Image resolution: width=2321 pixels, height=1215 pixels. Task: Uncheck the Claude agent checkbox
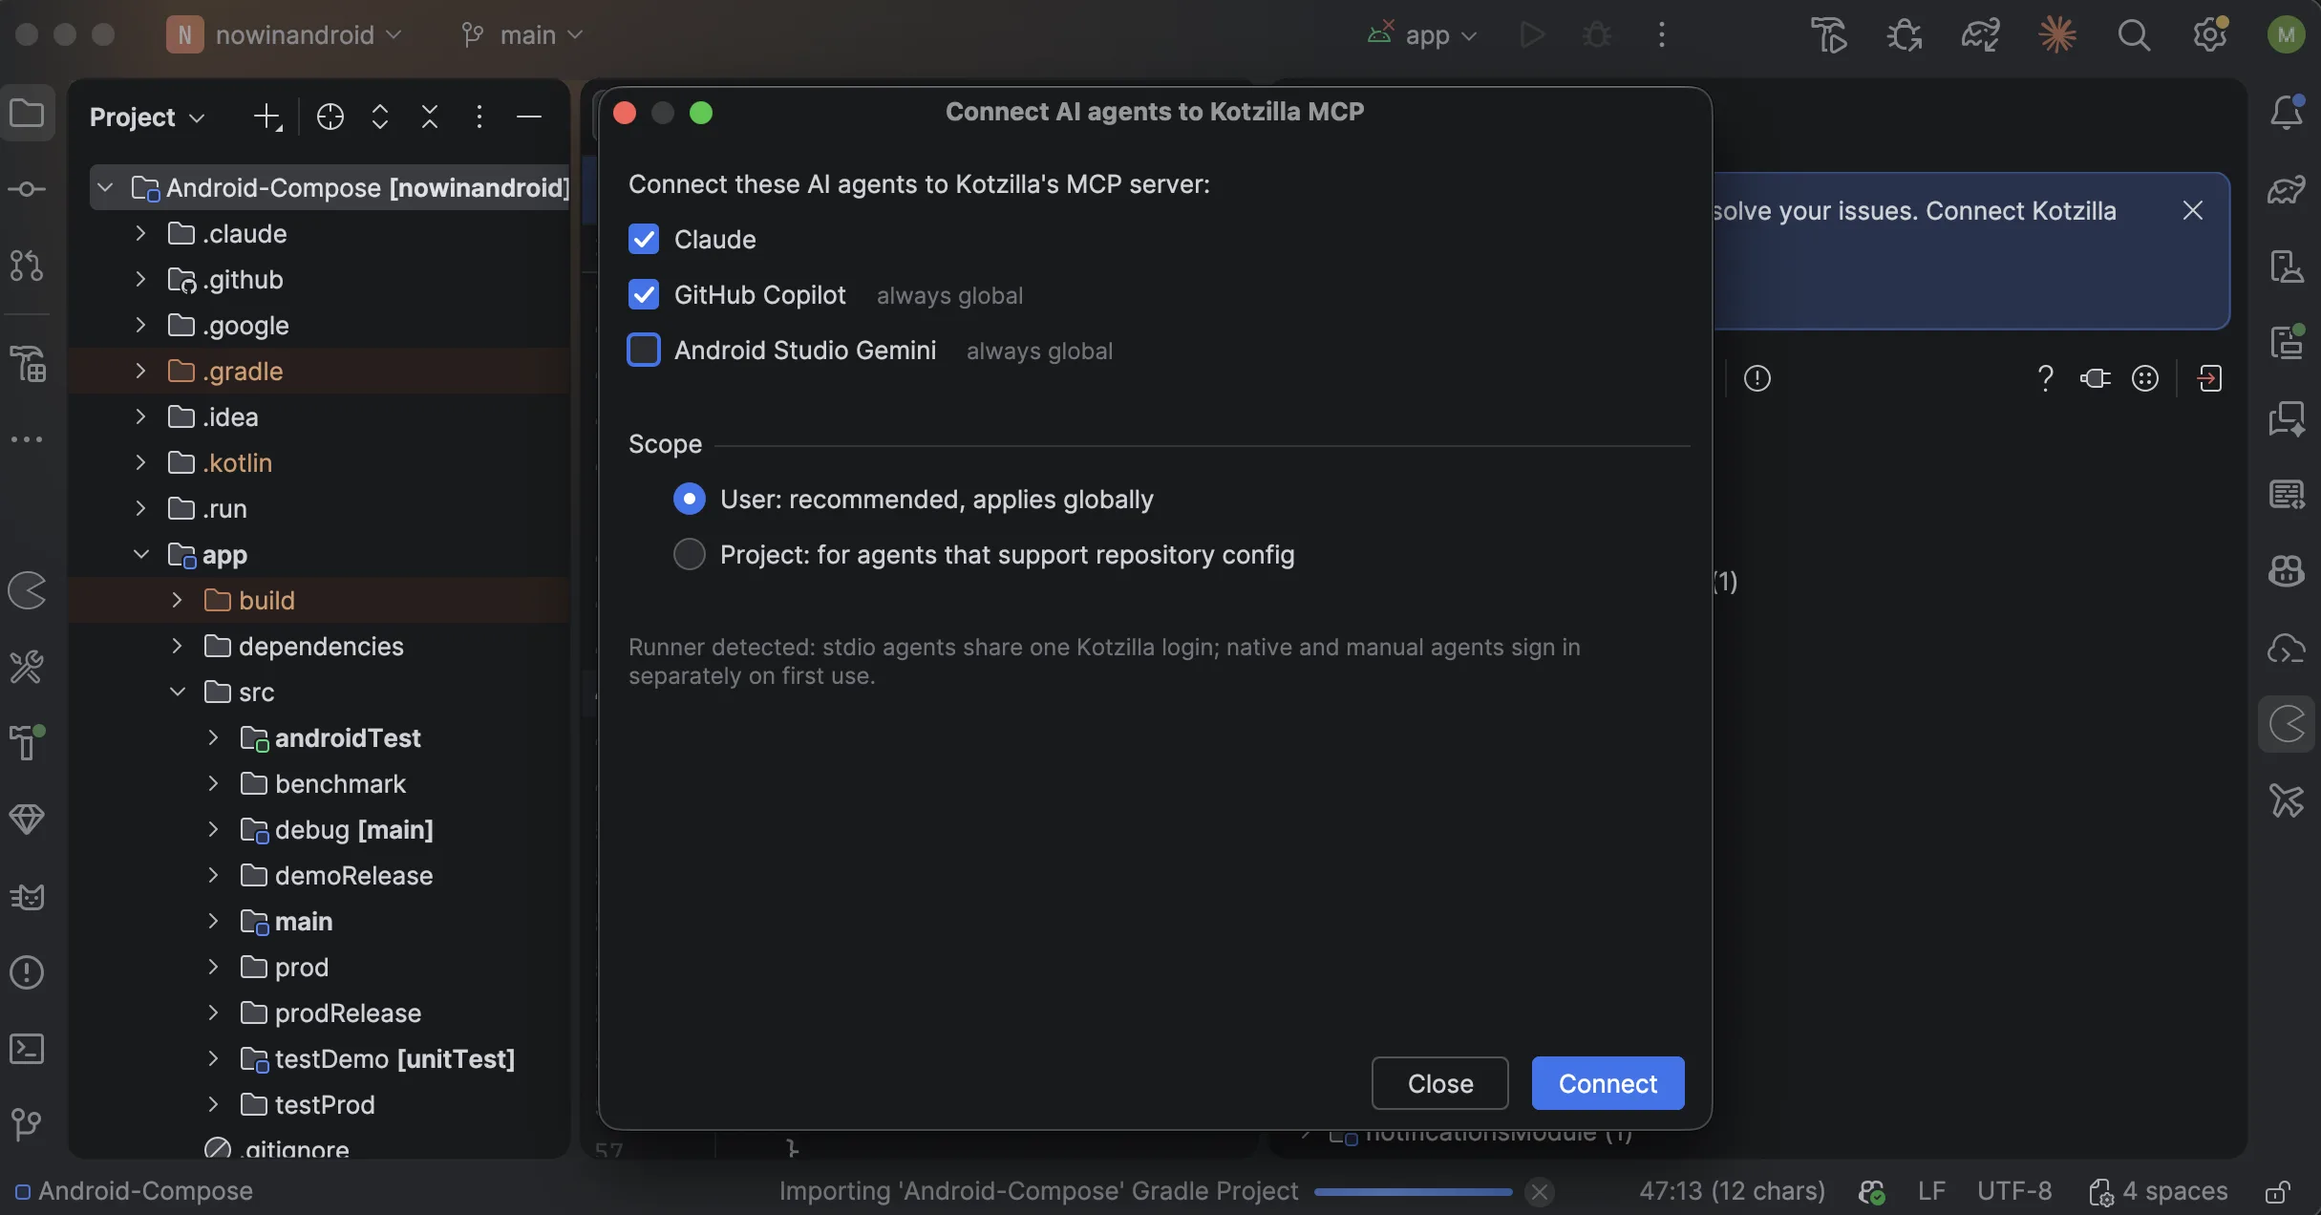tap(644, 239)
